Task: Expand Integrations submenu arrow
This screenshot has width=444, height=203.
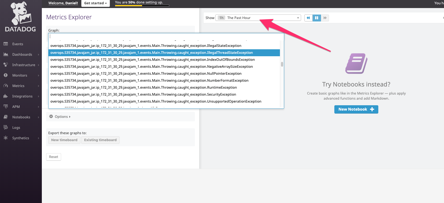Action: pyautogui.click(x=39, y=96)
